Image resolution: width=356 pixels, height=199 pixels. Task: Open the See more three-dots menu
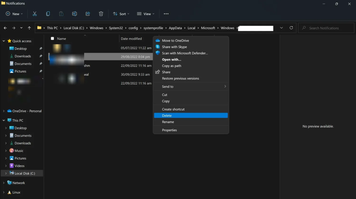[x=166, y=14]
